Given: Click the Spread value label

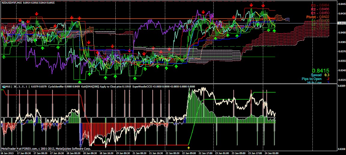Looking at the screenshot, I should tap(316, 75).
